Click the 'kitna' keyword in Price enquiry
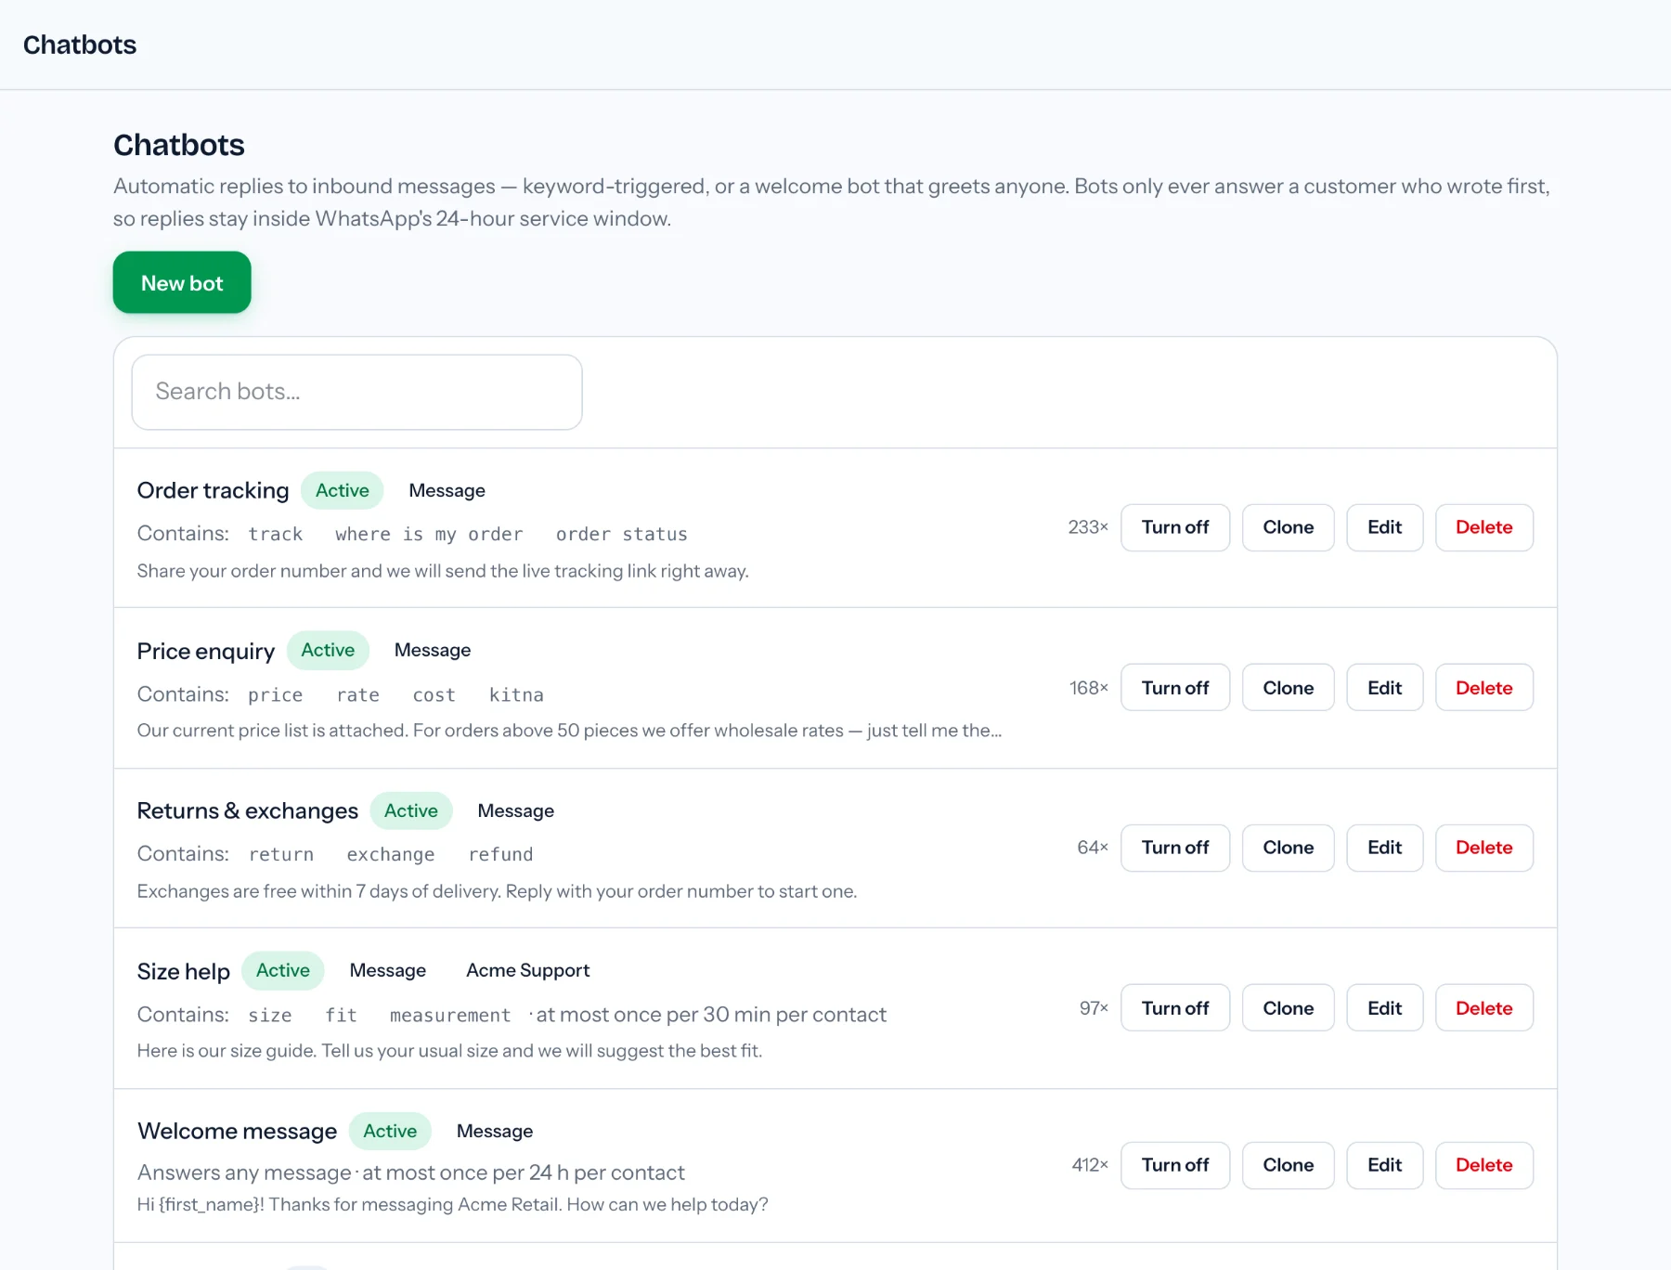The height and width of the screenshot is (1270, 1671). [516, 694]
